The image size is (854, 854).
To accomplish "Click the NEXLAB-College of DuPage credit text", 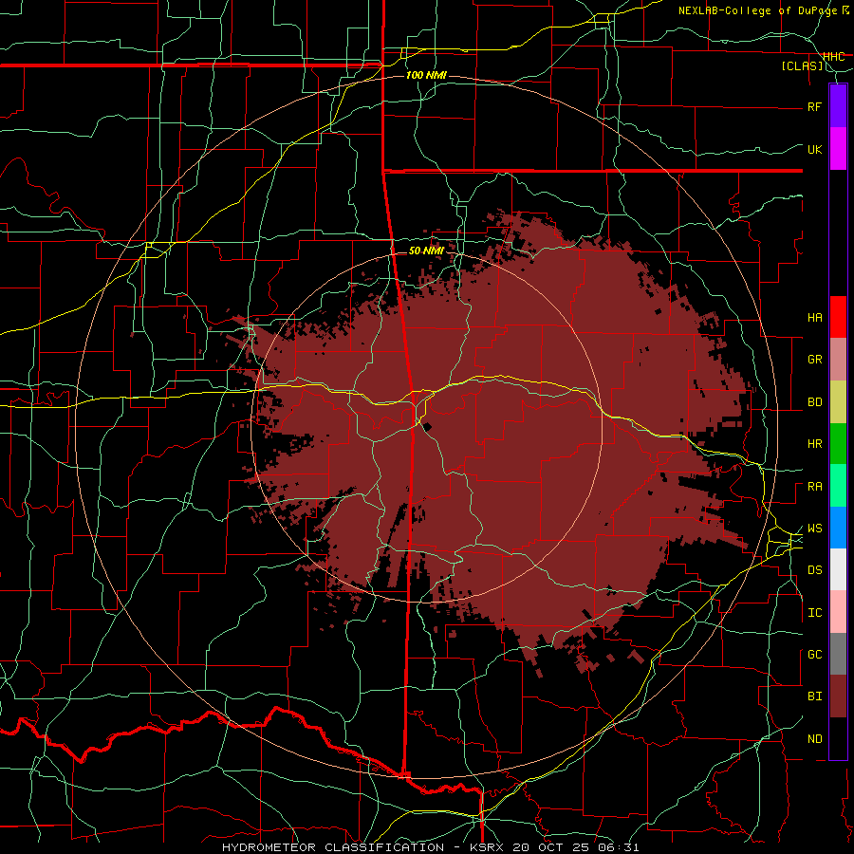I will point(760,10).
